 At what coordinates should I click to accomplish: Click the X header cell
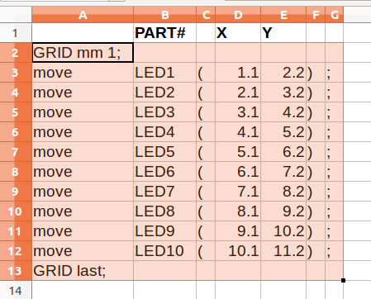(238, 33)
